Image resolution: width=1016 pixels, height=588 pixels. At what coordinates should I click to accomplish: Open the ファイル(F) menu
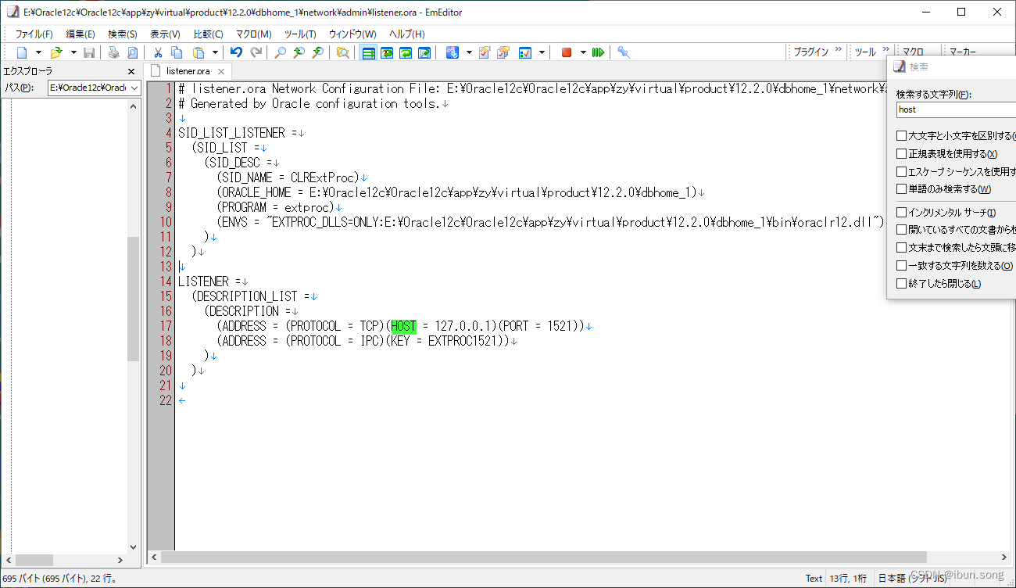pyautogui.click(x=34, y=34)
